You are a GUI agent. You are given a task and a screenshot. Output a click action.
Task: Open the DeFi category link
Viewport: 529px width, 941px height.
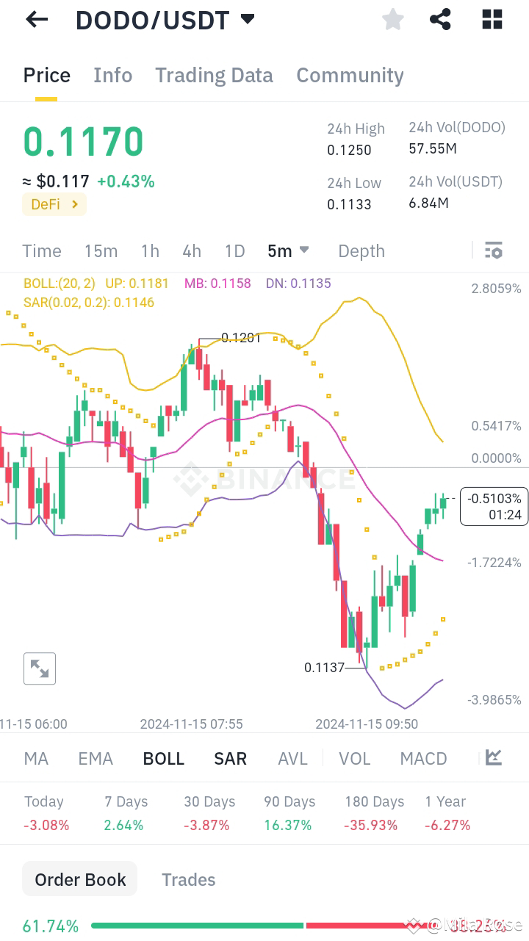tap(54, 204)
